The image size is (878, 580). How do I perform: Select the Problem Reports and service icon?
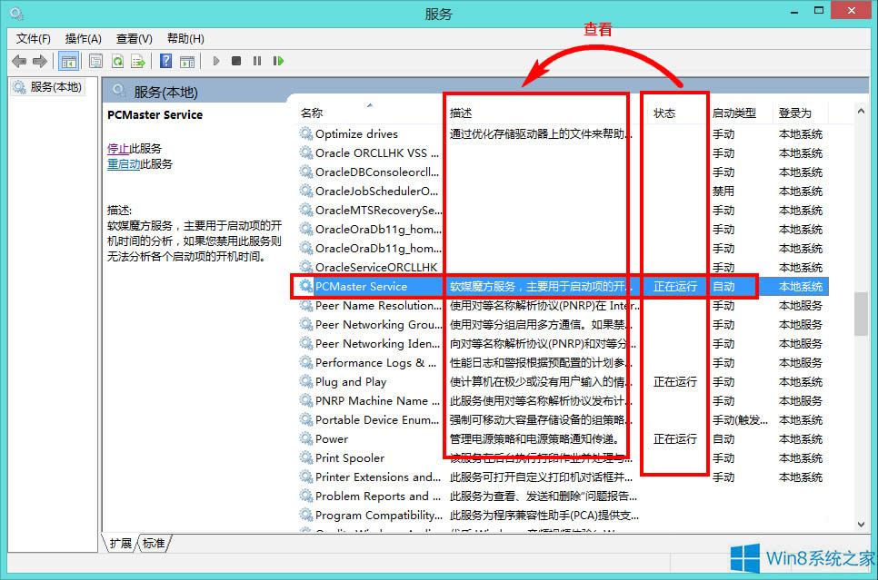pyautogui.click(x=305, y=496)
